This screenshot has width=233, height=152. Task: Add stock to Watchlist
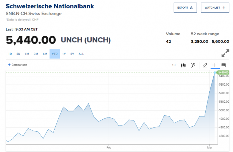215,8
